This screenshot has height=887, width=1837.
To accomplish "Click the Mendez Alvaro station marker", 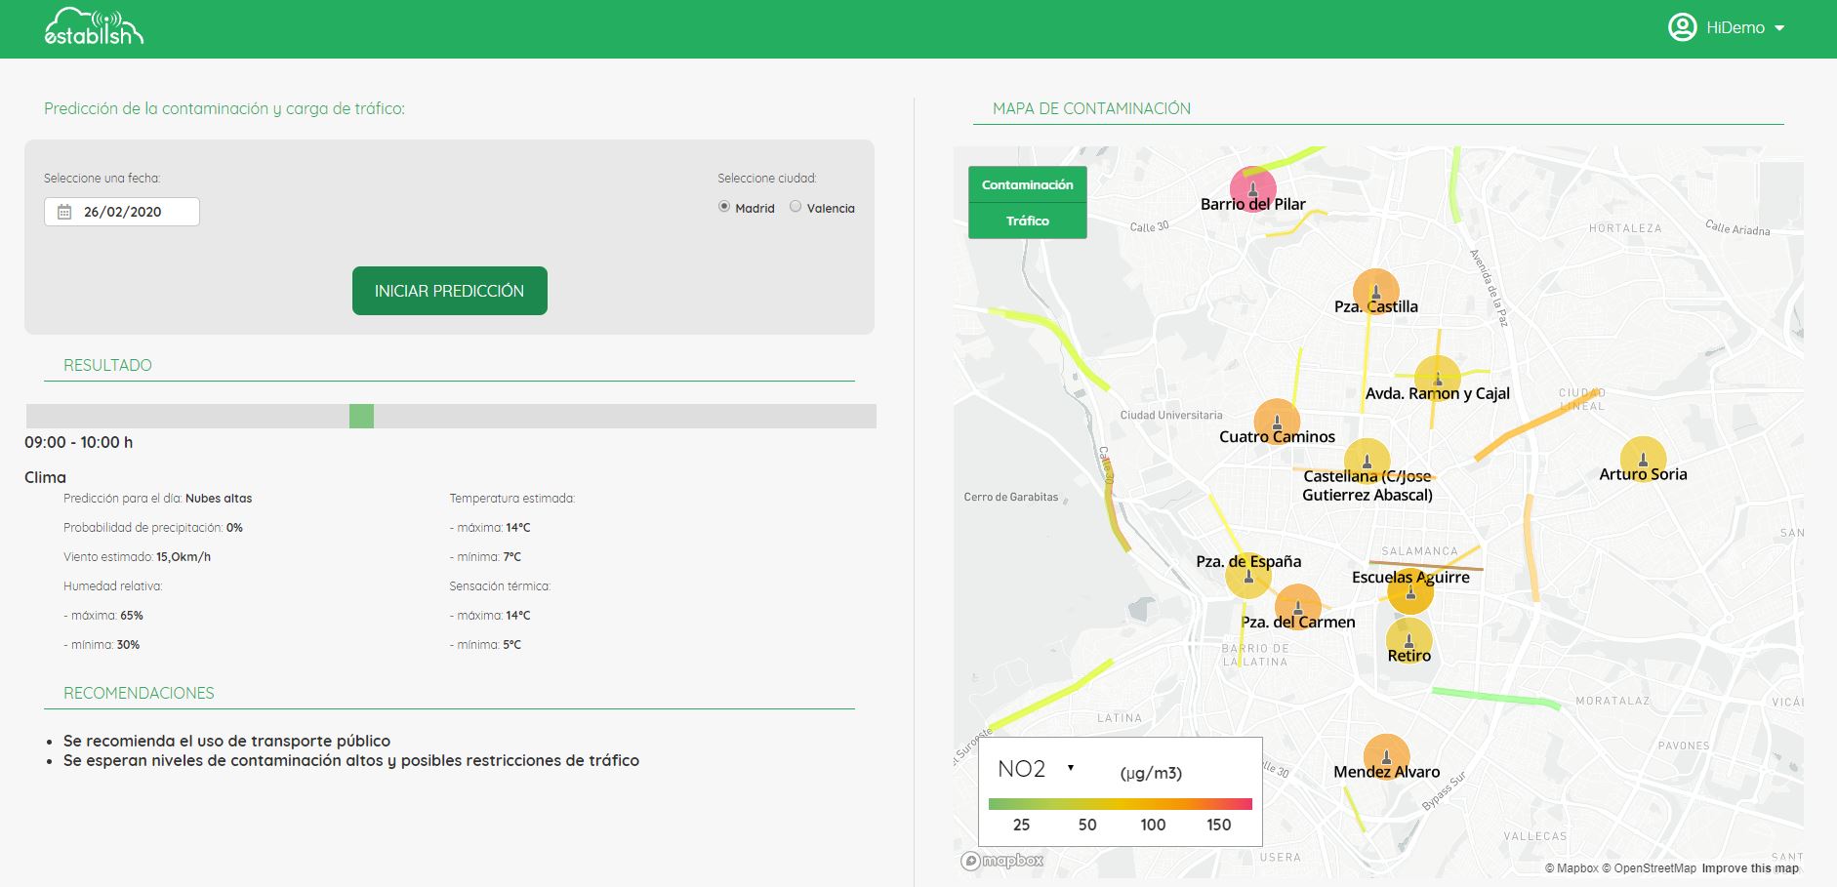I will pos(1387,757).
